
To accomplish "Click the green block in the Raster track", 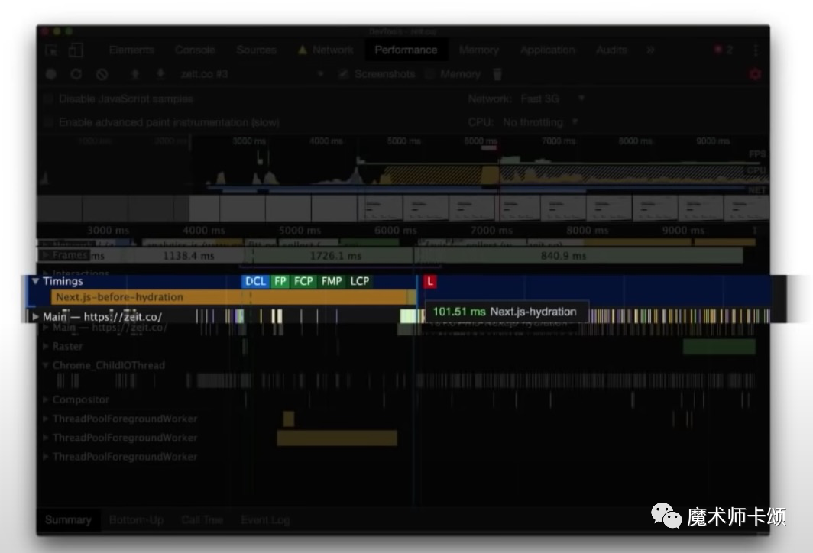I will [x=719, y=347].
